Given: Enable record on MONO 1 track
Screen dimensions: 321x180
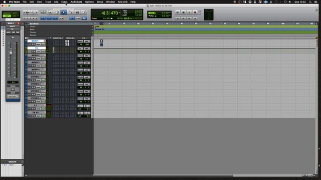Looking at the screenshot, I should click(29, 44).
